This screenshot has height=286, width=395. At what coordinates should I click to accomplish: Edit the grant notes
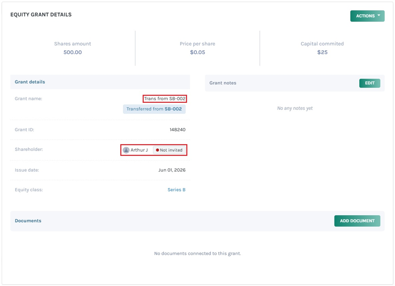click(370, 83)
